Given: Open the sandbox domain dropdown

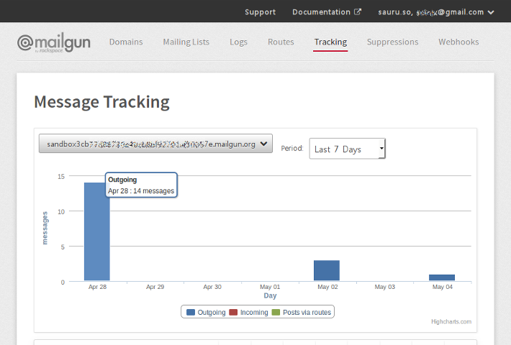Looking at the screenshot, I should 155,144.
